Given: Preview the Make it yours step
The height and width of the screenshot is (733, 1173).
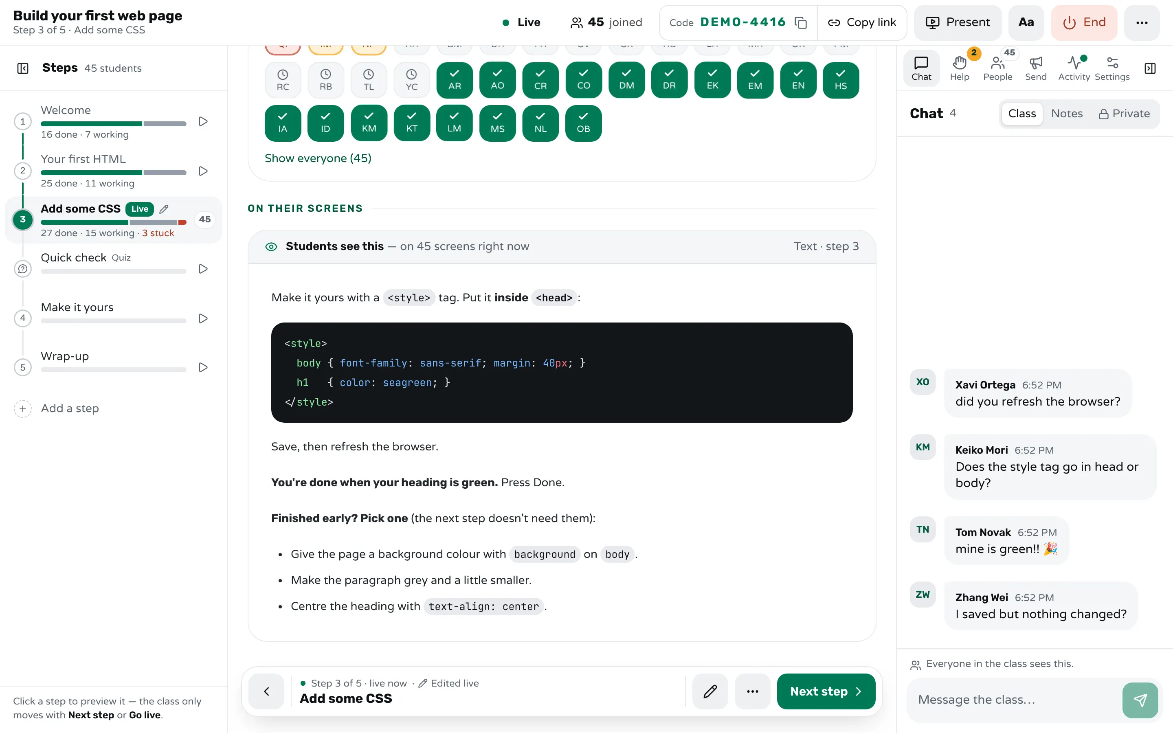Looking at the screenshot, I should tap(203, 318).
